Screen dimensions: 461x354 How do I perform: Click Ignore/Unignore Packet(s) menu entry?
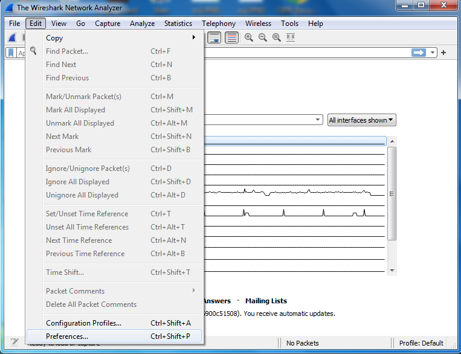114,168
